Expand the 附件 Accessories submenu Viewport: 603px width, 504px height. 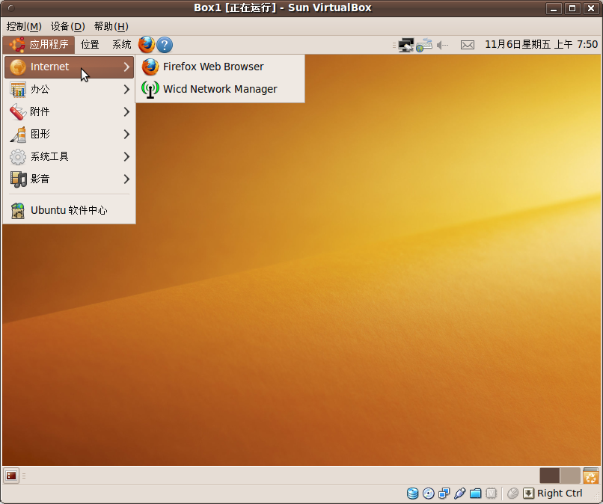[70, 112]
